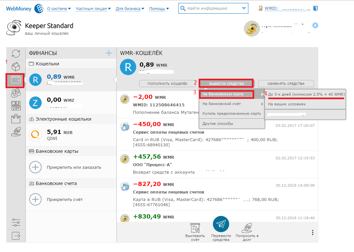Click the Keeper Standard ant logo
Viewport: 354px width, 252px height.
14,28
